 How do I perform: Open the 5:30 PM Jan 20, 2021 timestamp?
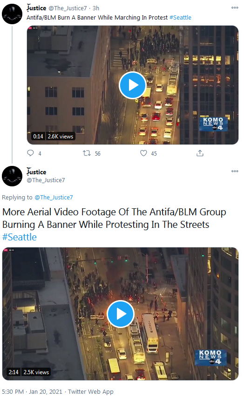32,392
